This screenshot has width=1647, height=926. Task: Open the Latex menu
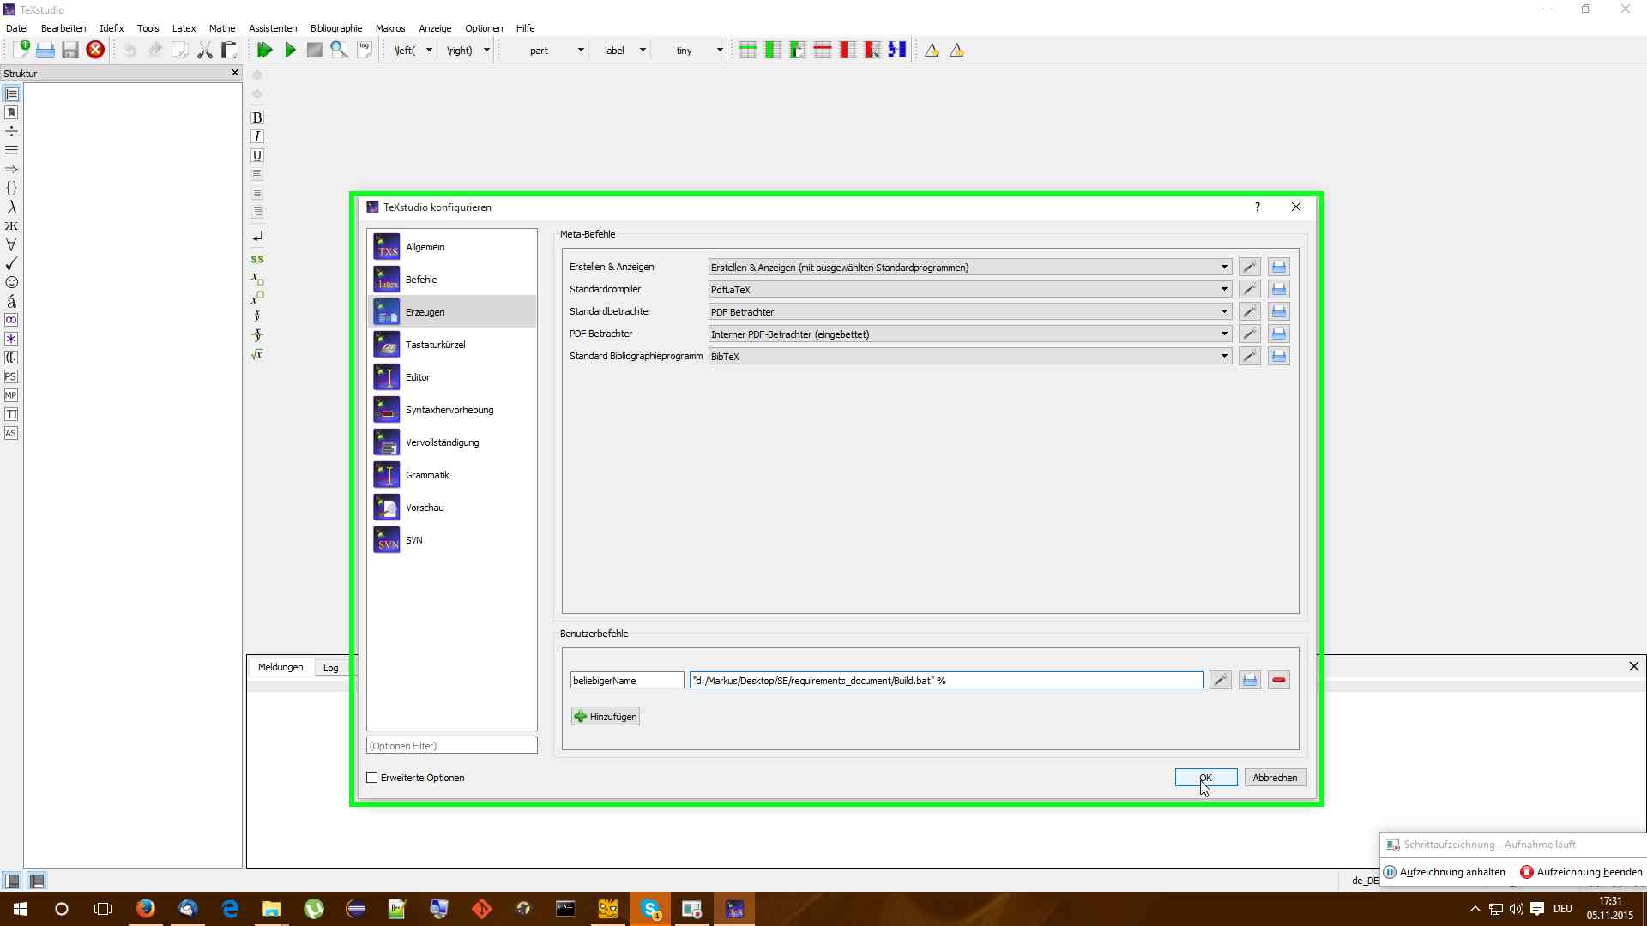click(184, 28)
